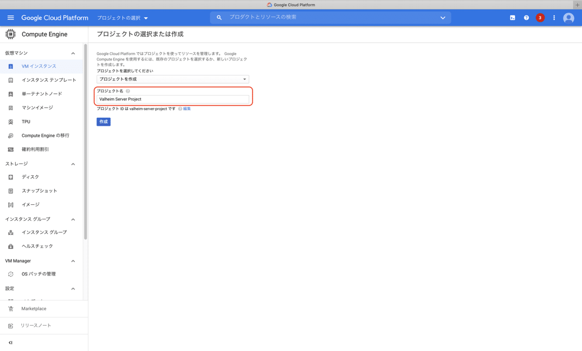Click the 編集 link for project ID

187,109
